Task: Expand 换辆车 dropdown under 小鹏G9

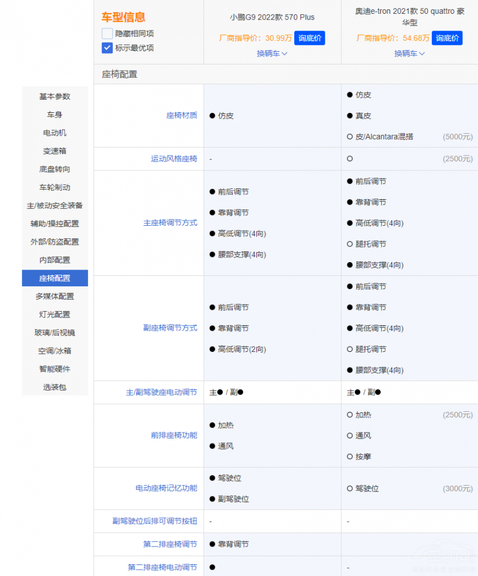Action: (x=272, y=54)
